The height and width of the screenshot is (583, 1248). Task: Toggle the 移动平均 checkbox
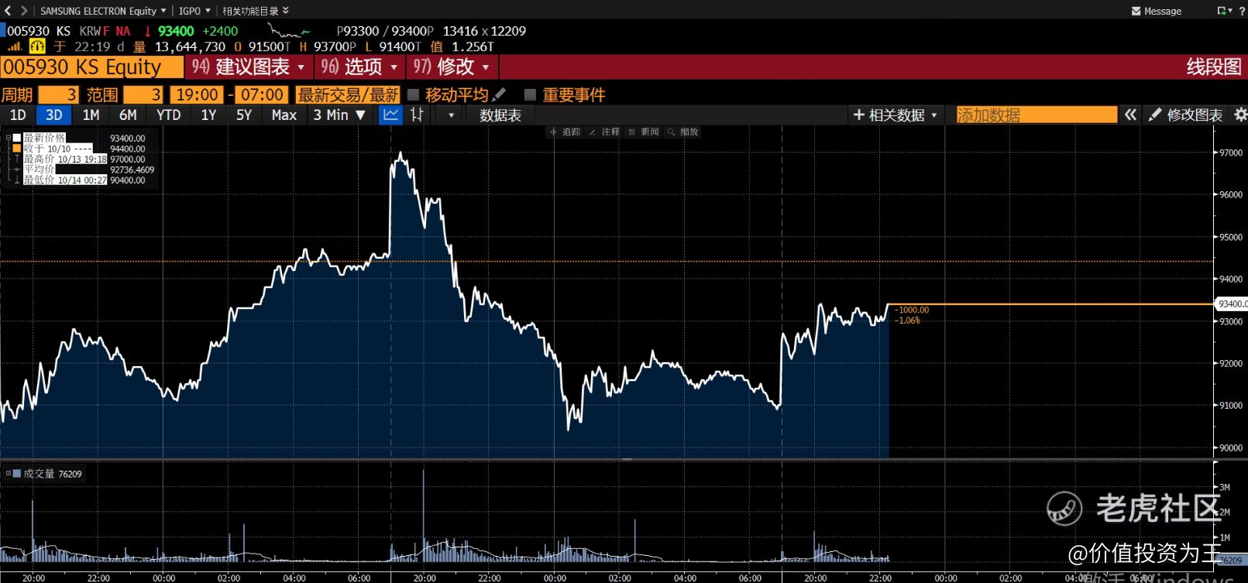pos(414,94)
